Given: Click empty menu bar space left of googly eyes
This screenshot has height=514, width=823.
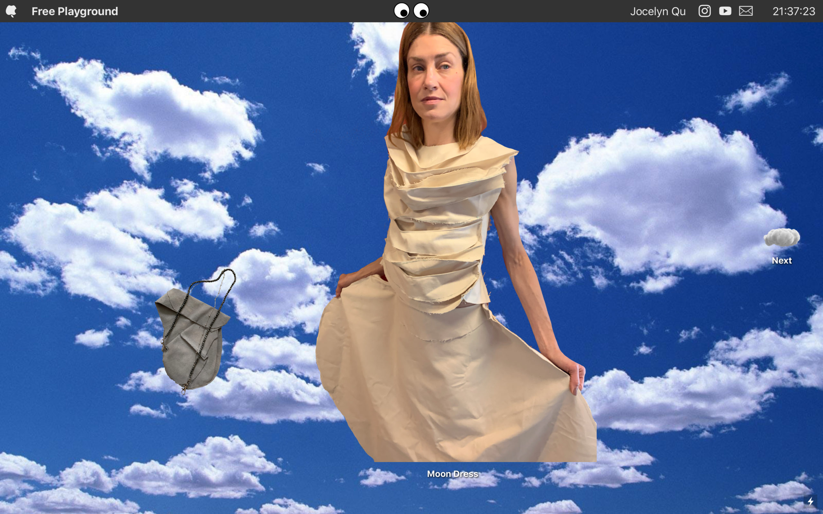Looking at the screenshot, I should pyautogui.click(x=255, y=11).
